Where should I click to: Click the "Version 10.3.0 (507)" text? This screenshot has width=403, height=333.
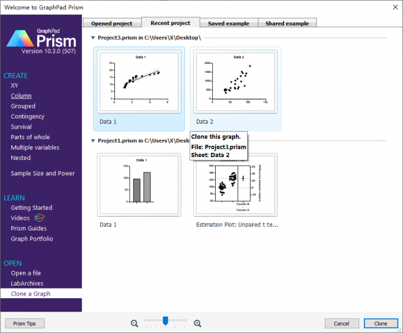49,51
